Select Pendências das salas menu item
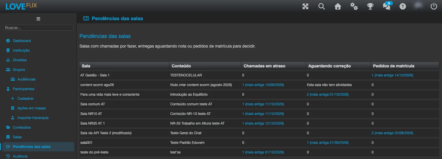This screenshot has height=159, width=442. (38, 146)
